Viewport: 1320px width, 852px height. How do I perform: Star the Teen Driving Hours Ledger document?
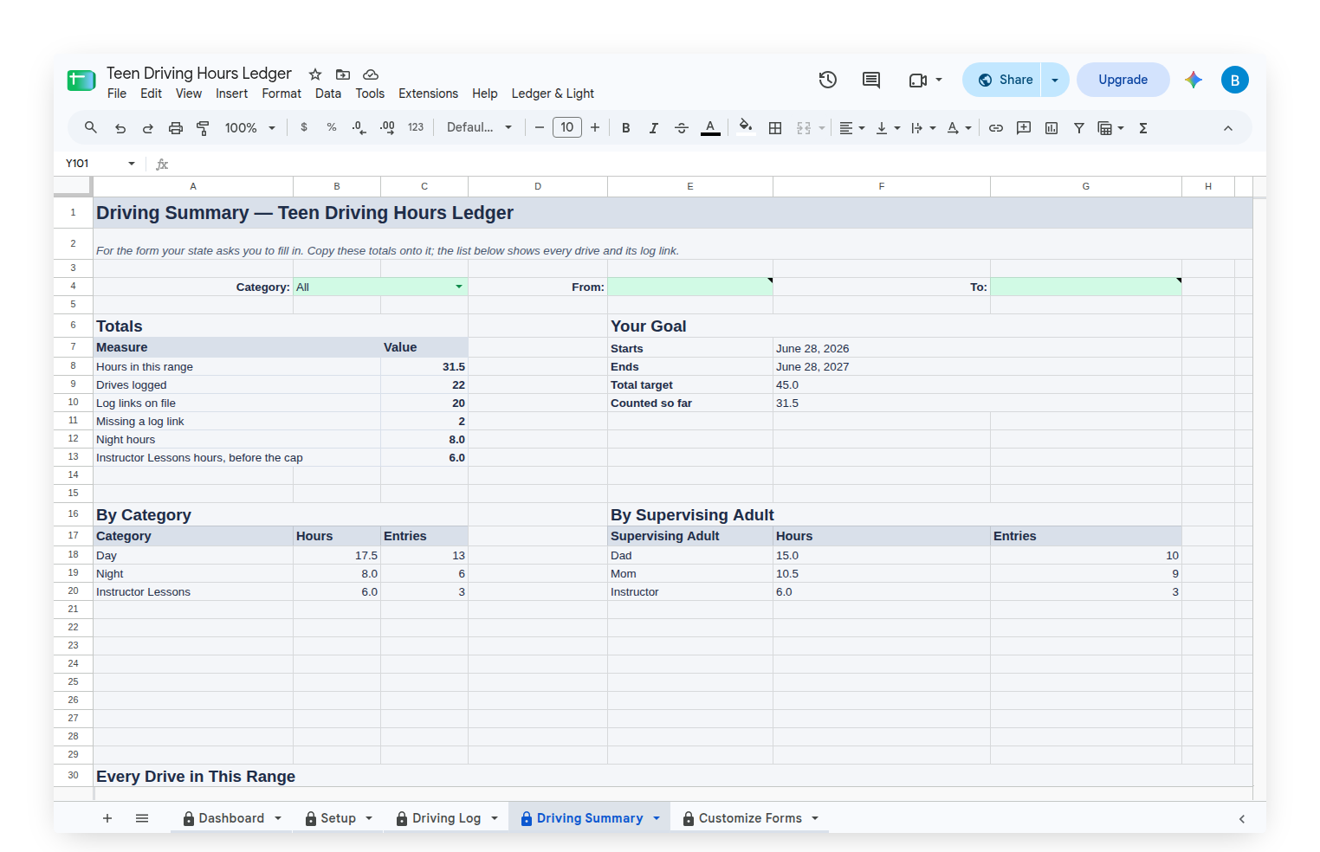(315, 74)
